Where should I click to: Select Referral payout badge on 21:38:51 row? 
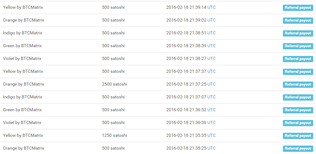tap(298, 33)
